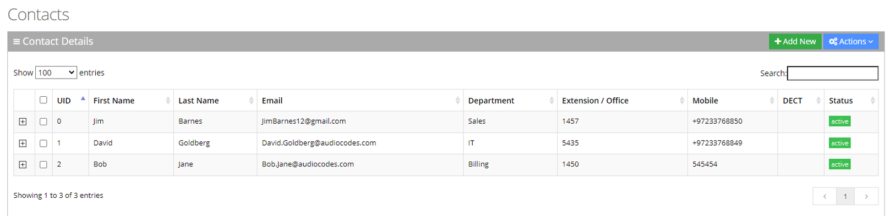The height and width of the screenshot is (216, 890).
Task: Go to pagination page 1
Action: point(845,196)
